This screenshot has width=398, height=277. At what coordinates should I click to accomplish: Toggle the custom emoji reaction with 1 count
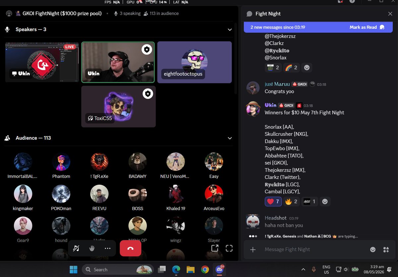pyautogui.click(x=310, y=201)
